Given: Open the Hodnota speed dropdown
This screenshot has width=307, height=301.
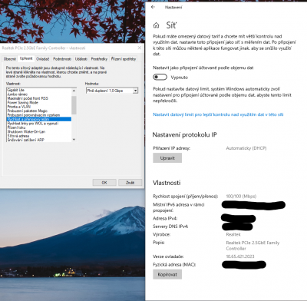Looking at the screenshot, I should [112, 91].
